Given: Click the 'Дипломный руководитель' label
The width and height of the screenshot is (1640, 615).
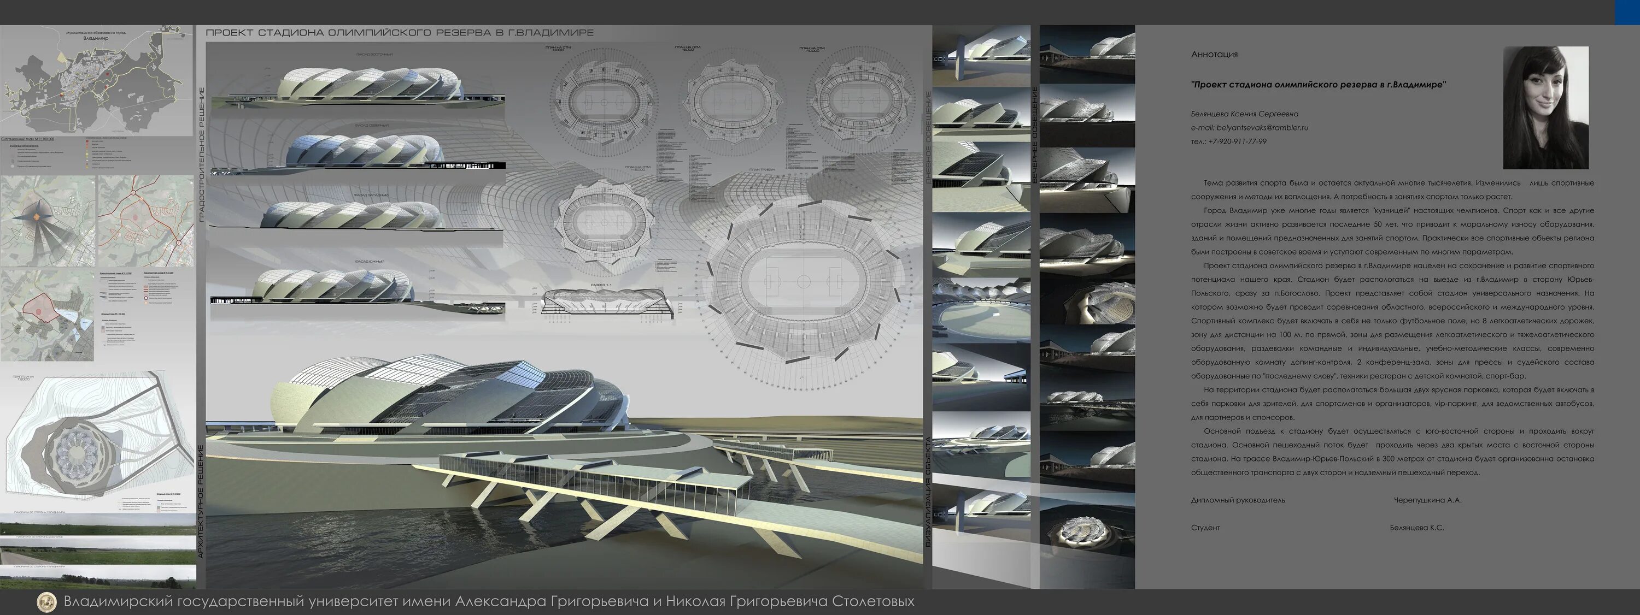Looking at the screenshot, I should 1238,500.
